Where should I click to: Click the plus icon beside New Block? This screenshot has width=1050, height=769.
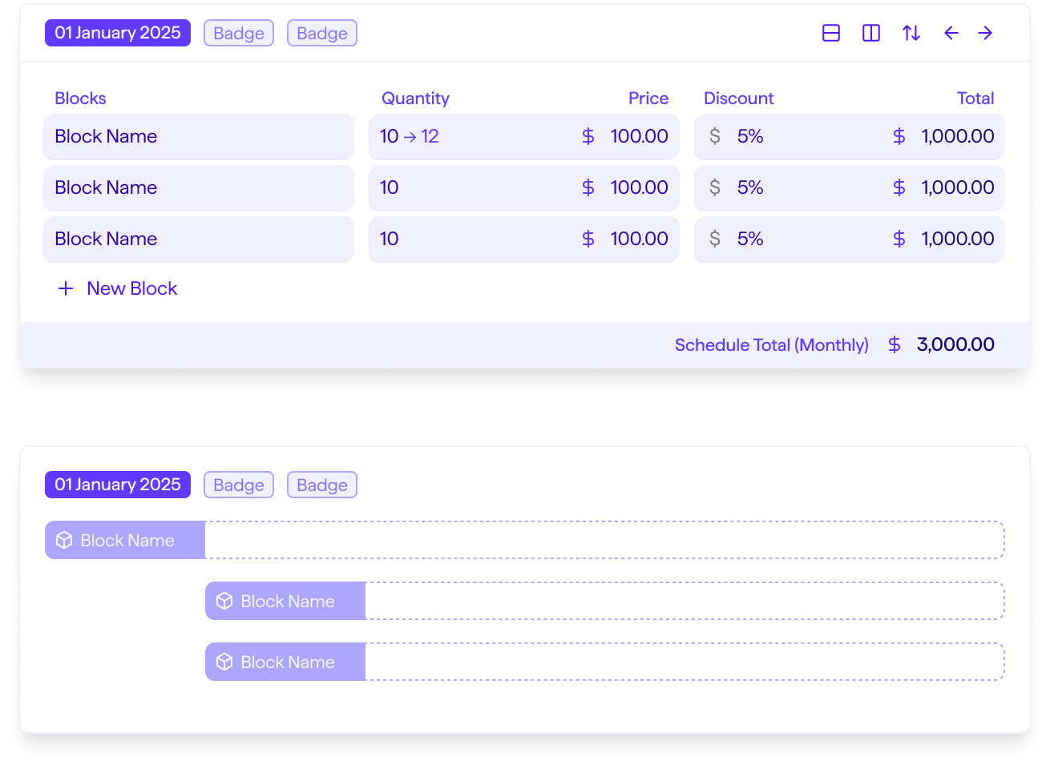[66, 288]
